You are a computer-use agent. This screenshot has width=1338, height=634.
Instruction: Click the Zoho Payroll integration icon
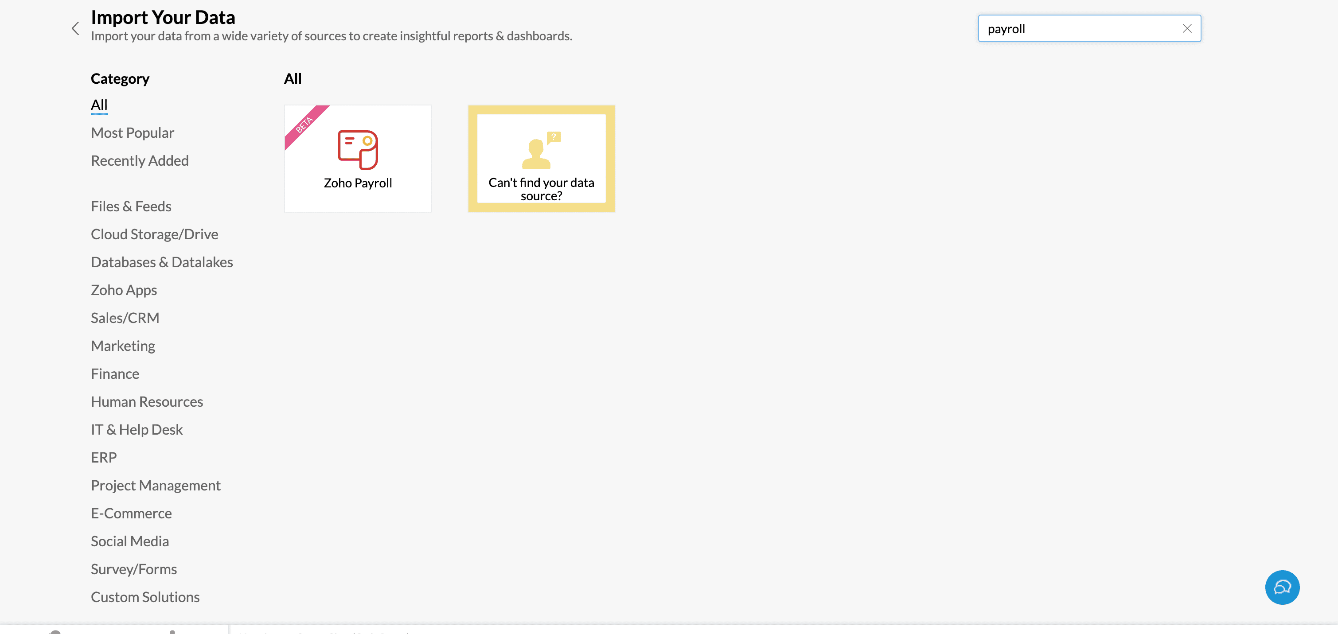click(x=359, y=159)
